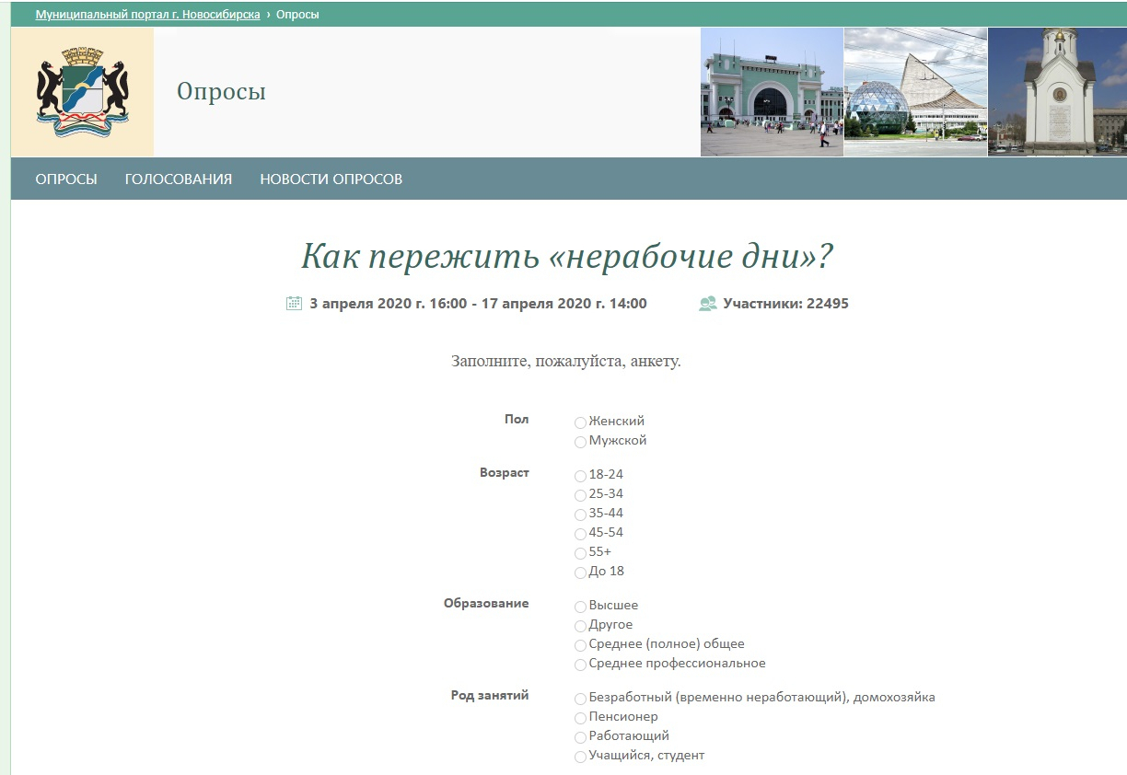
Task: Open the ОПРОСЫ navigation menu item
Action: click(66, 179)
